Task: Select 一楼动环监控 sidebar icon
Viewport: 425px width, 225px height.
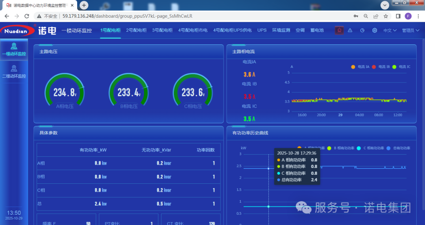Action: (x=14, y=46)
